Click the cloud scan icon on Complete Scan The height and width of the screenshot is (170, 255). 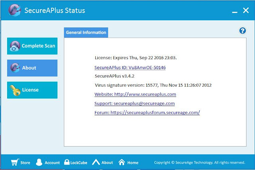(15, 46)
